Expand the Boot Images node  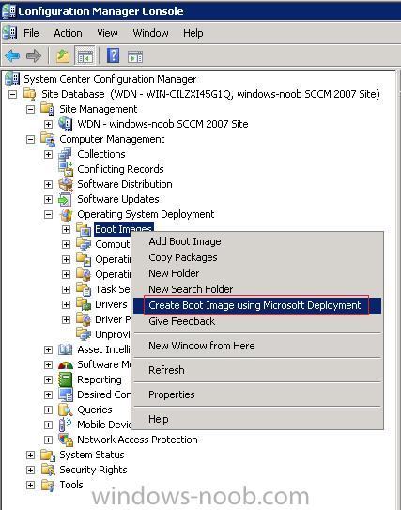click(x=66, y=229)
